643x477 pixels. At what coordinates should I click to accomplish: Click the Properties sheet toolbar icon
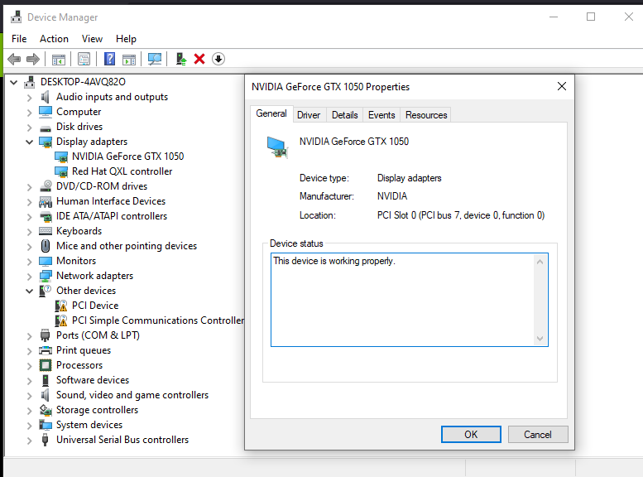(x=84, y=59)
